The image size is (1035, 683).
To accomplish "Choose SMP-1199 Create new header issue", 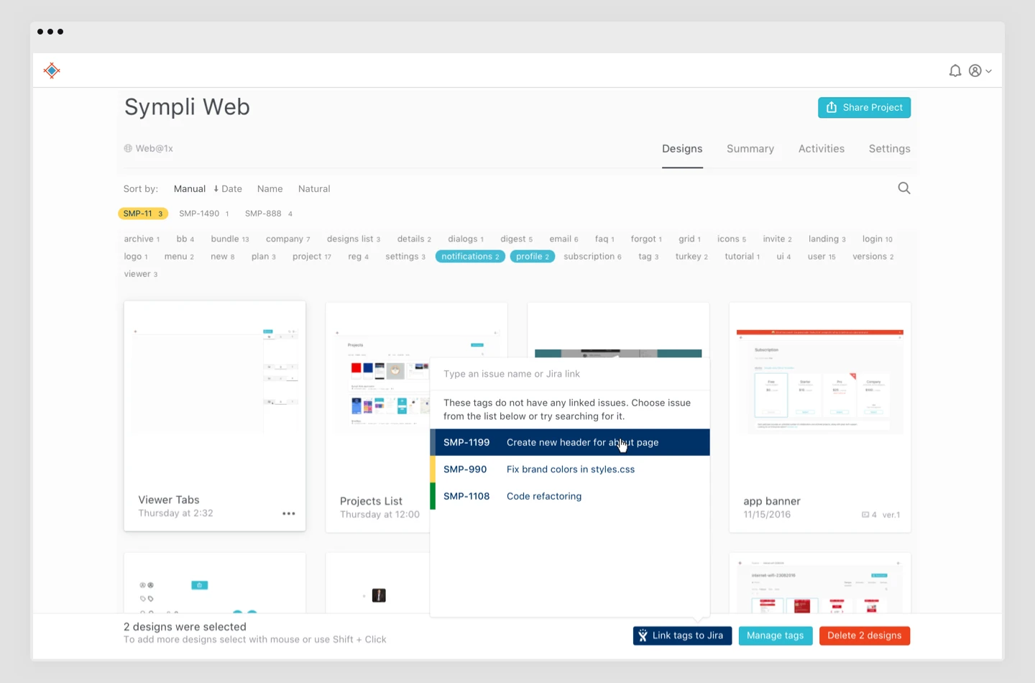I will (569, 443).
